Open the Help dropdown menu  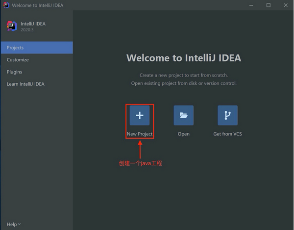12,224
